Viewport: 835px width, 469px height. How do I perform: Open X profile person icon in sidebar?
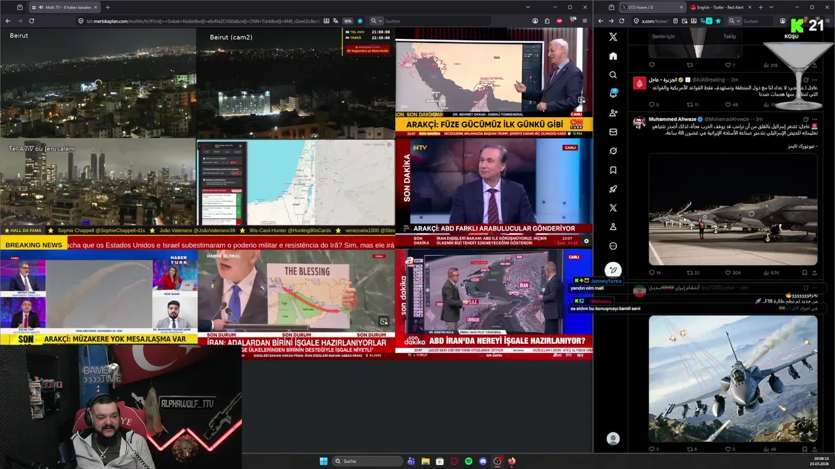coord(613,227)
